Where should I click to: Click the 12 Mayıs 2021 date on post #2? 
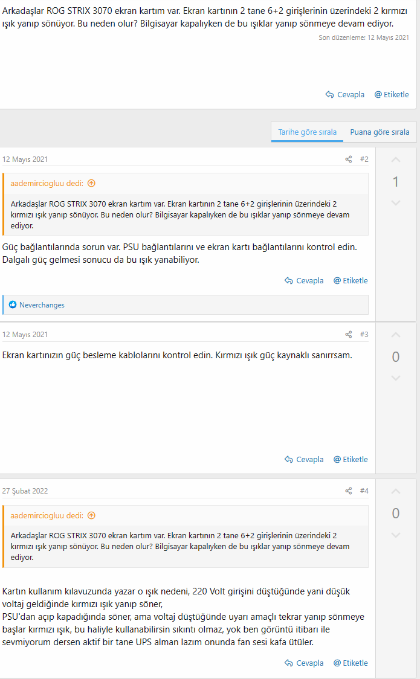point(25,159)
